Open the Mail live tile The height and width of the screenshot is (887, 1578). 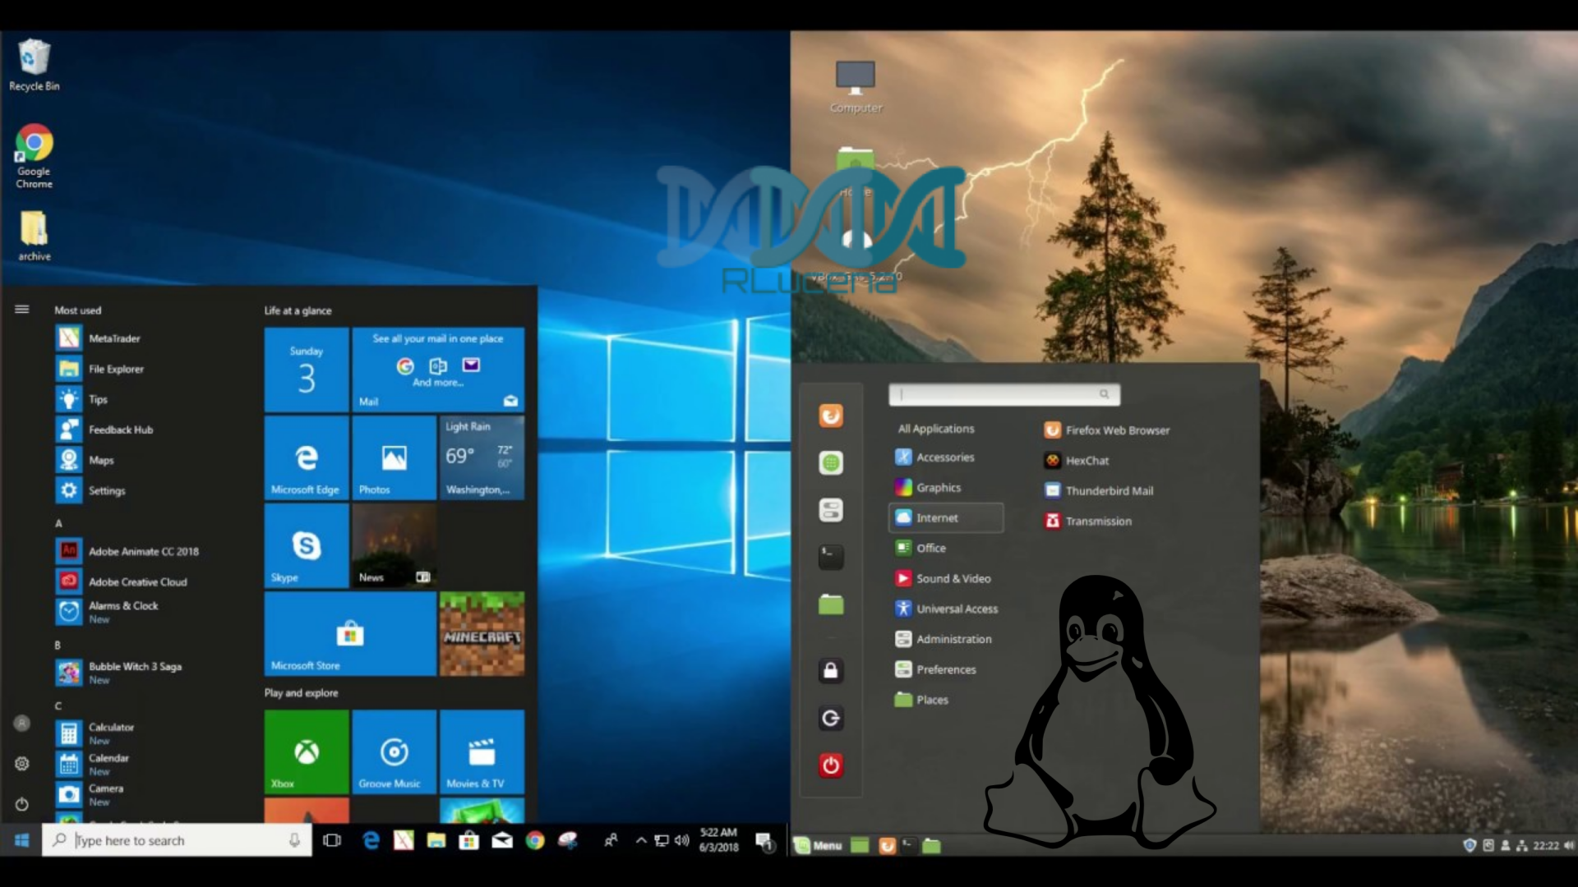pos(438,370)
